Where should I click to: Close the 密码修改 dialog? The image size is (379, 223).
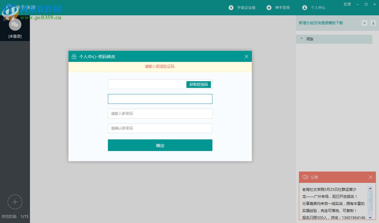247,56
